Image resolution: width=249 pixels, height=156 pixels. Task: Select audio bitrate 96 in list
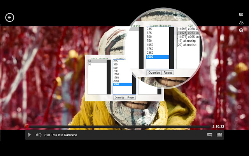[x=90, y=64]
